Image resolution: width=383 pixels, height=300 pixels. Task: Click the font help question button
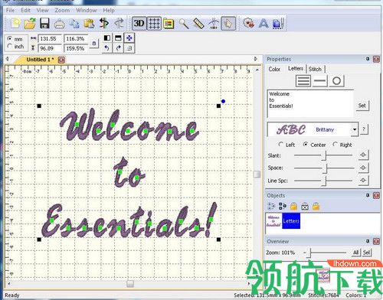click(364, 129)
